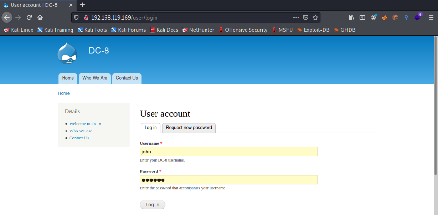Click the FoxyProxy extension icon
Image resolution: width=438 pixels, height=215 pixels.
point(384,18)
